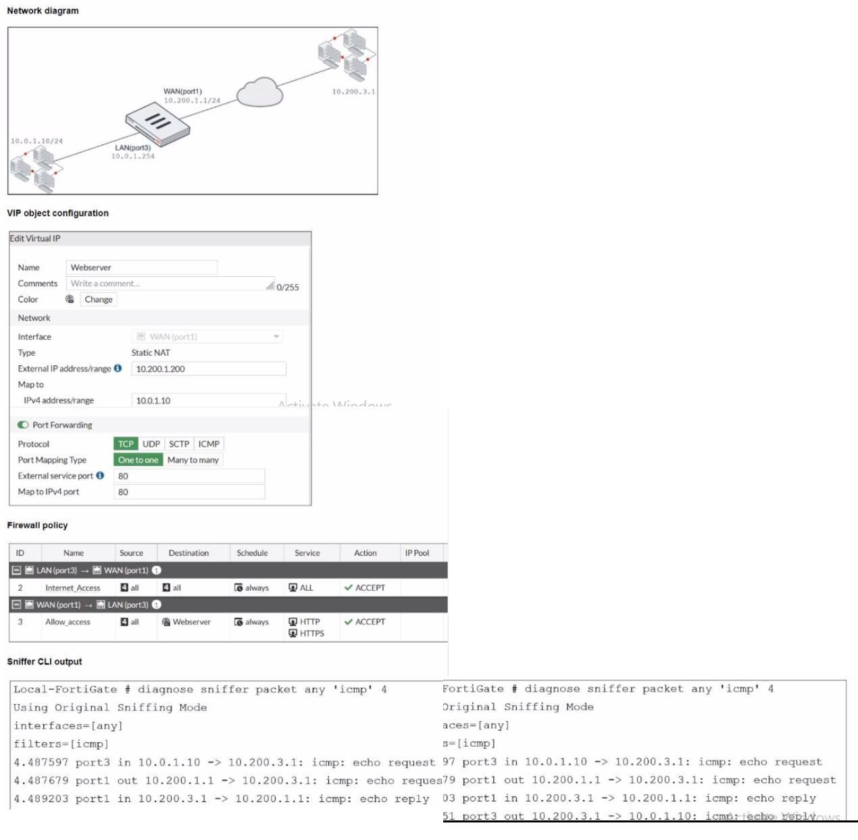This screenshot has height=840, width=858.
Task: Select the UDP protocol option
Action: pyautogui.click(x=151, y=444)
